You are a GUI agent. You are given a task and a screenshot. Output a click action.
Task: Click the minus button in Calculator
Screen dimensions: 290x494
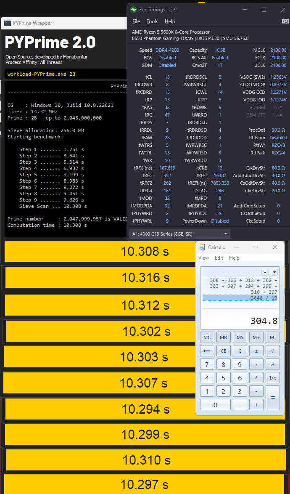(256, 391)
